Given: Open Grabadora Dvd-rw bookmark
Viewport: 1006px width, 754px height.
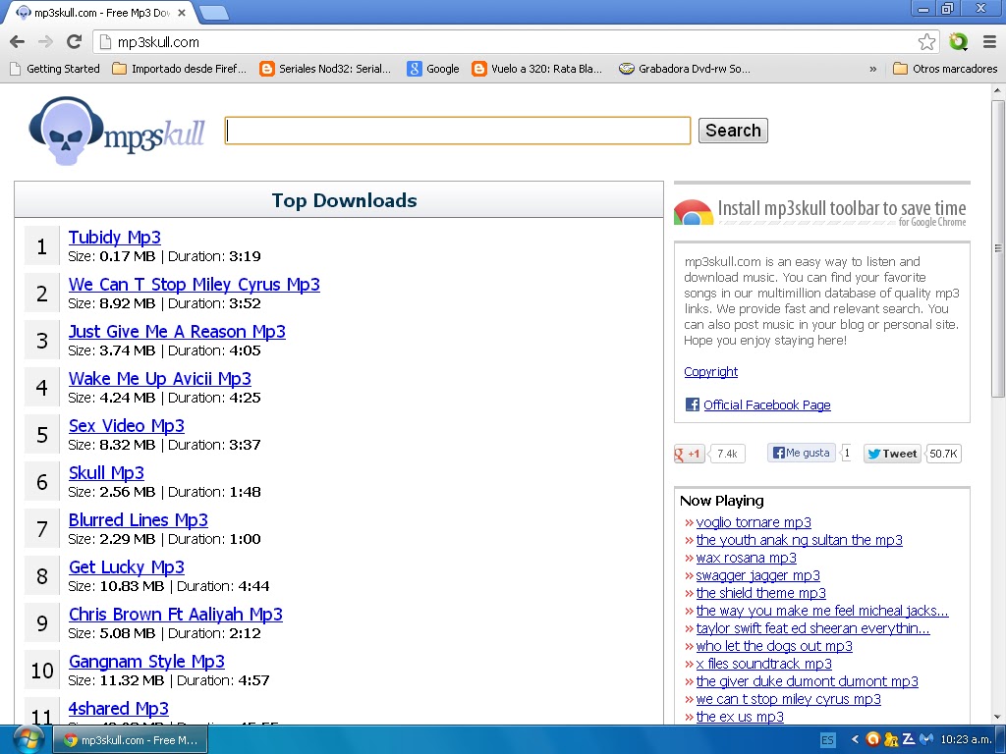Looking at the screenshot, I should [x=685, y=69].
